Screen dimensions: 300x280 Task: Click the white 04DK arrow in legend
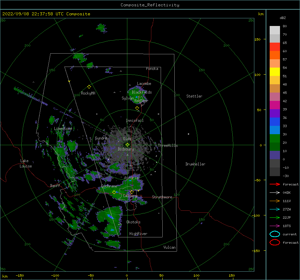tap(275, 192)
